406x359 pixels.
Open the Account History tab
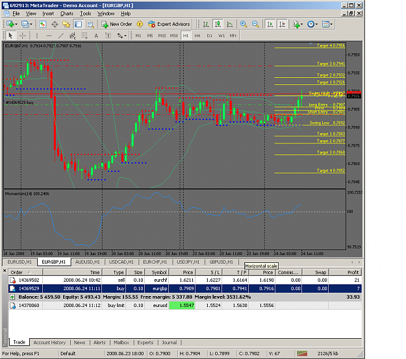(49, 342)
